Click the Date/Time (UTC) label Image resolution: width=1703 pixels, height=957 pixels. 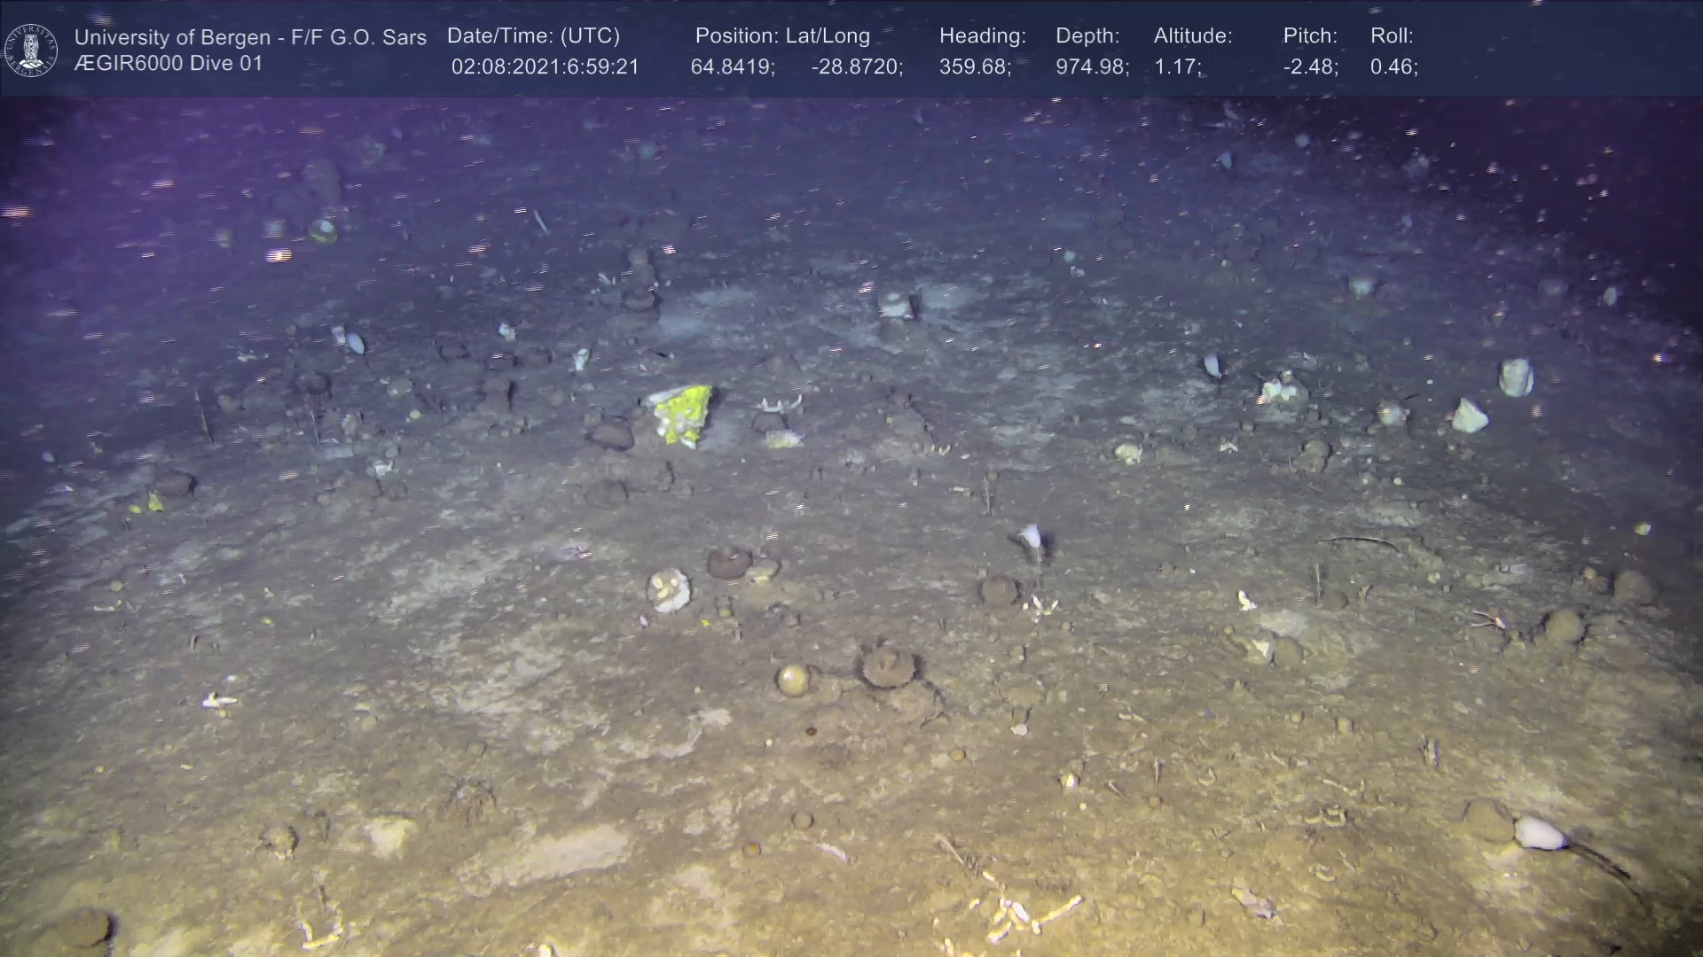click(533, 36)
